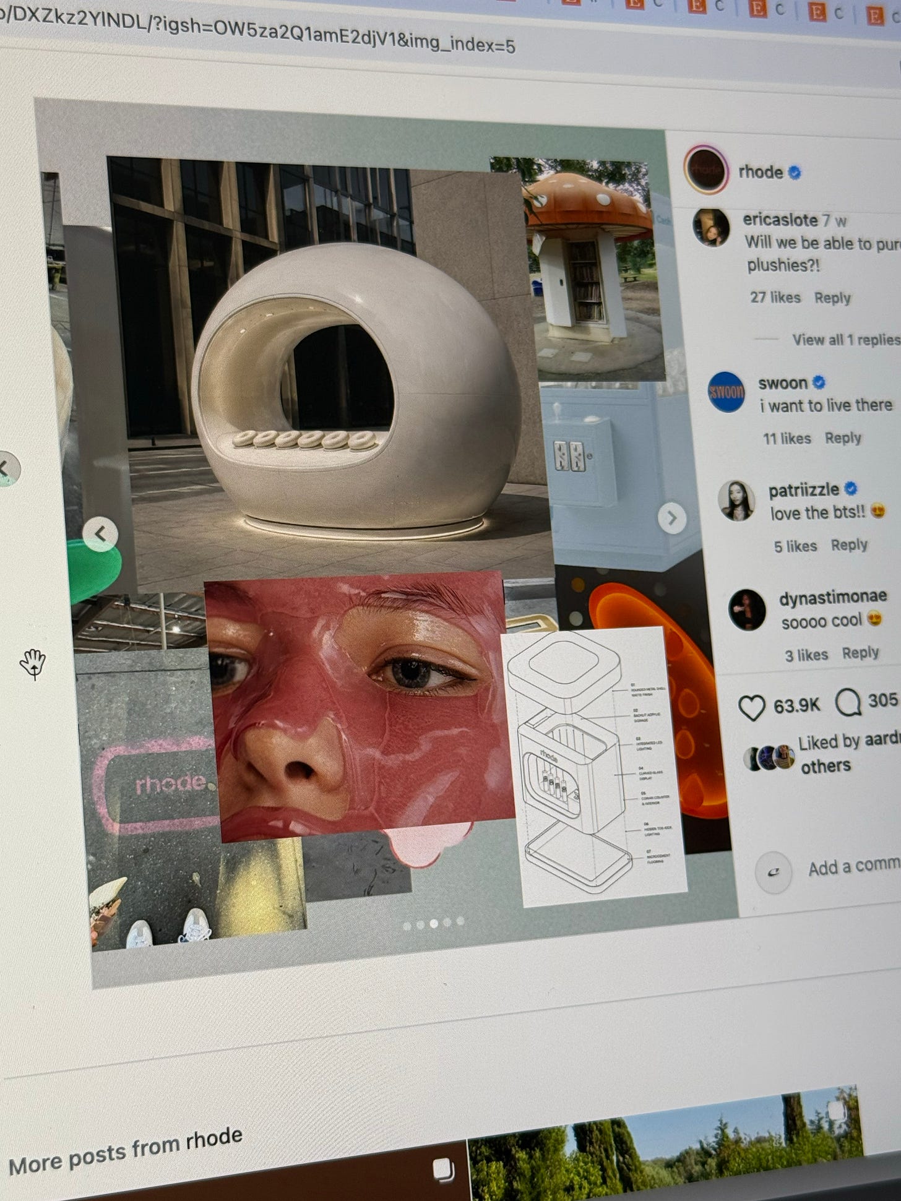Show who gave 11 likes
Viewport: 901px width, 1201px height.
787,439
